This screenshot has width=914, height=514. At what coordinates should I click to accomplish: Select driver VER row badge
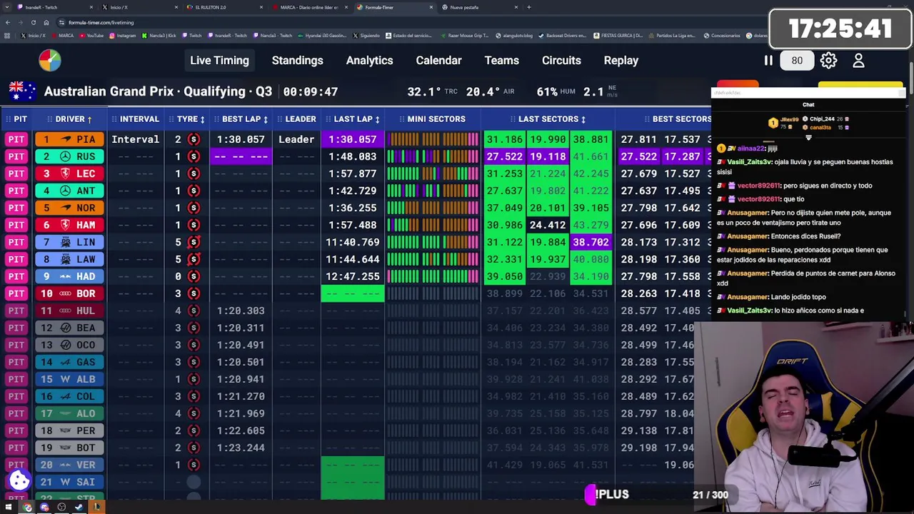(70, 465)
